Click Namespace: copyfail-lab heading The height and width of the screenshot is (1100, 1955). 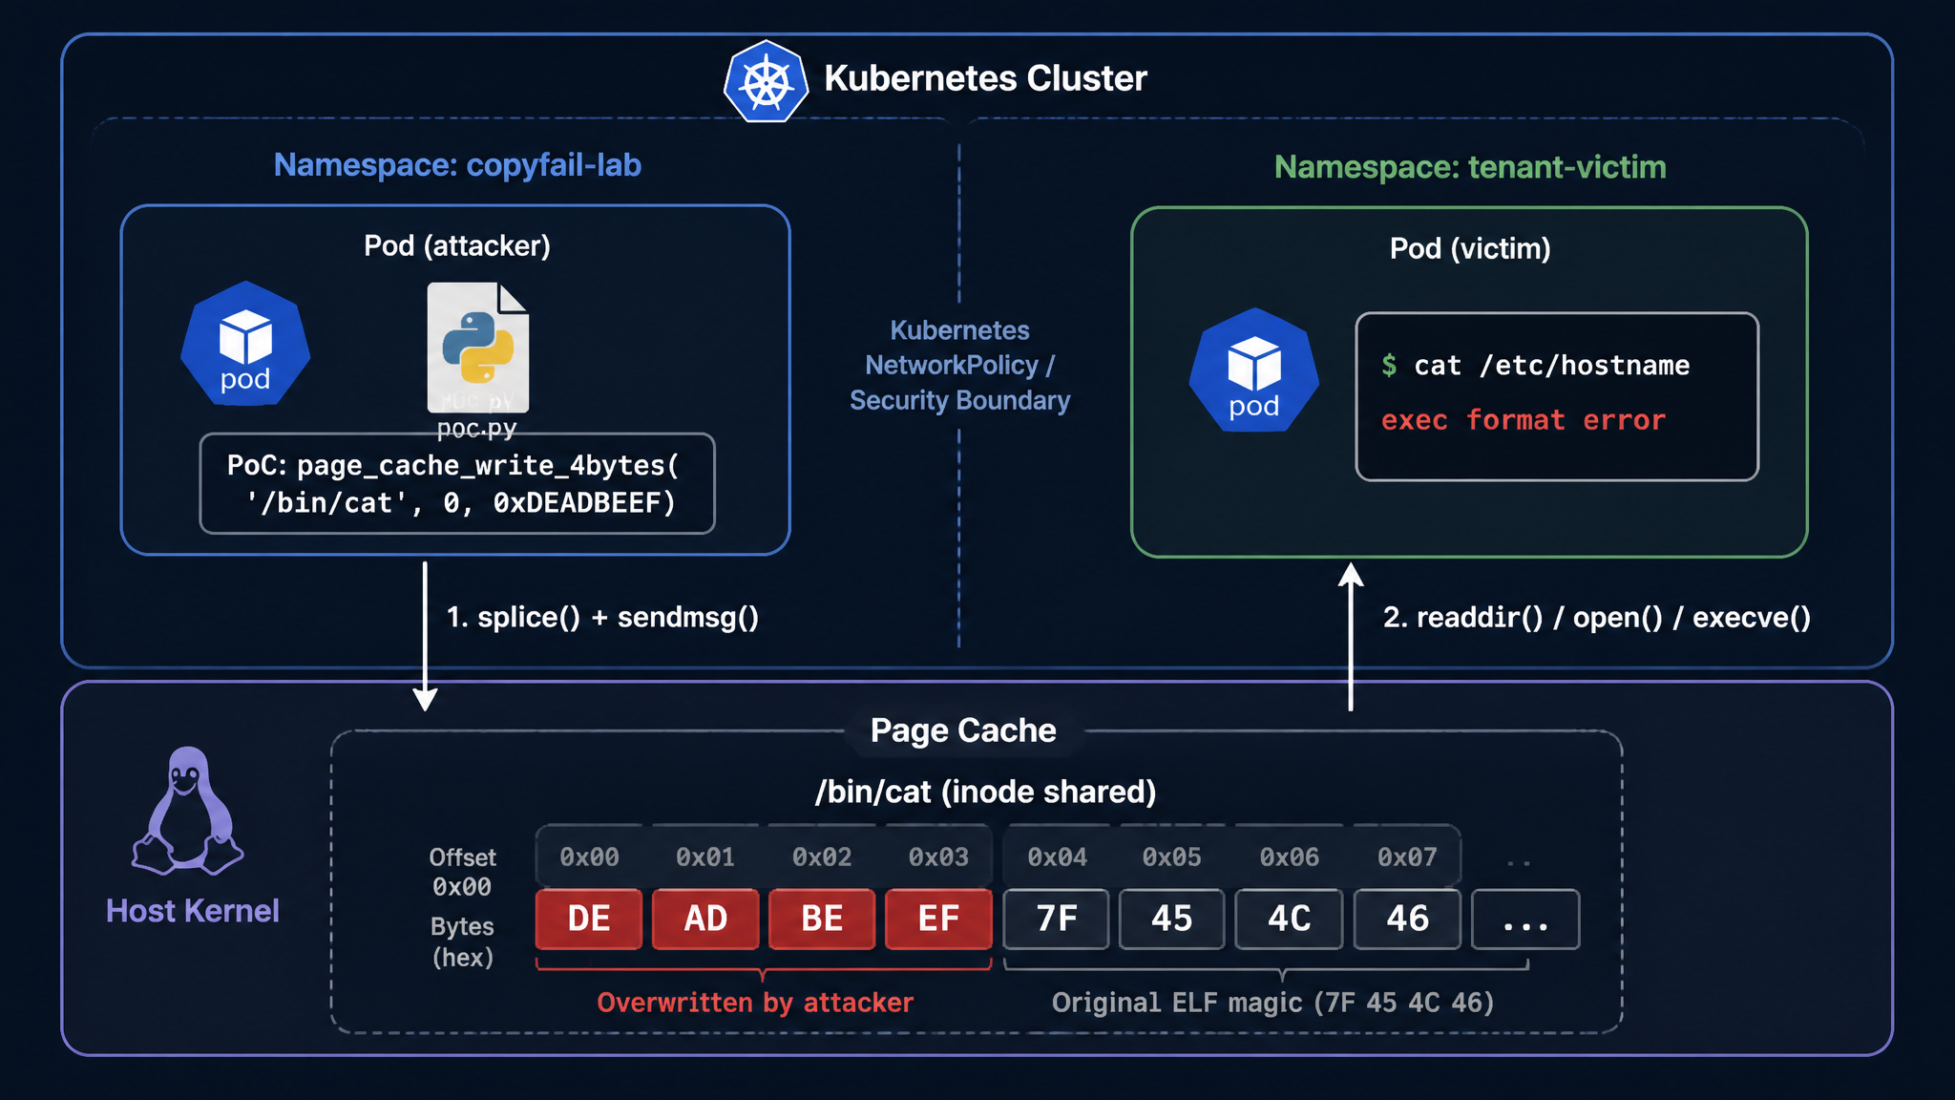pos(457,165)
